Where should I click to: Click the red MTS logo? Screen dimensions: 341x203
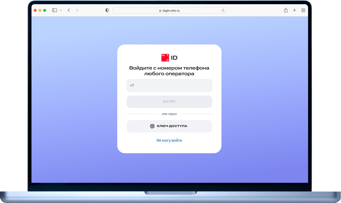coord(165,58)
